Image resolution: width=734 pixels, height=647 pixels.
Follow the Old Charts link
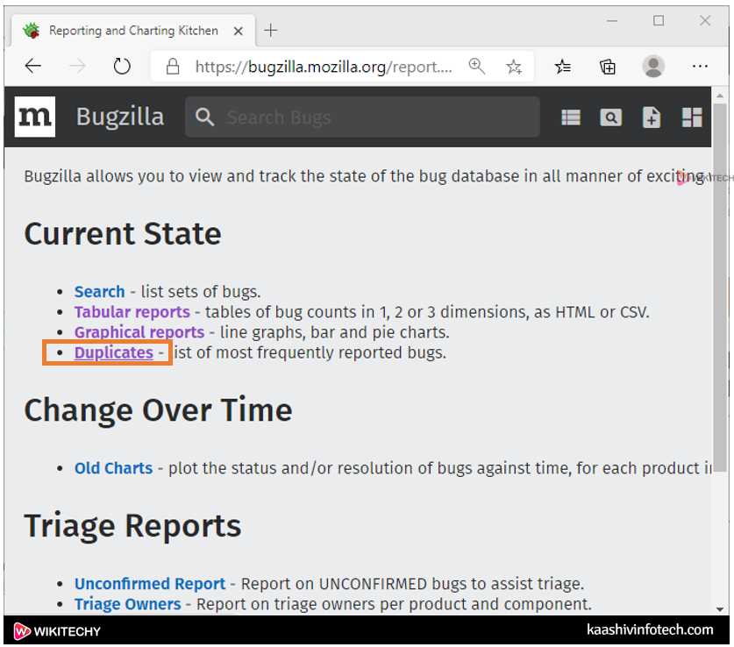tap(113, 468)
